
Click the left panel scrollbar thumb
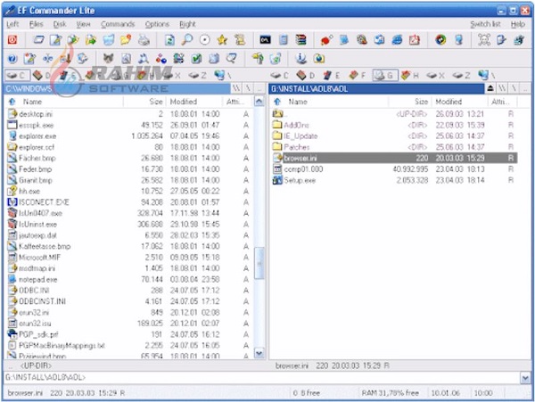pos(259,263)
